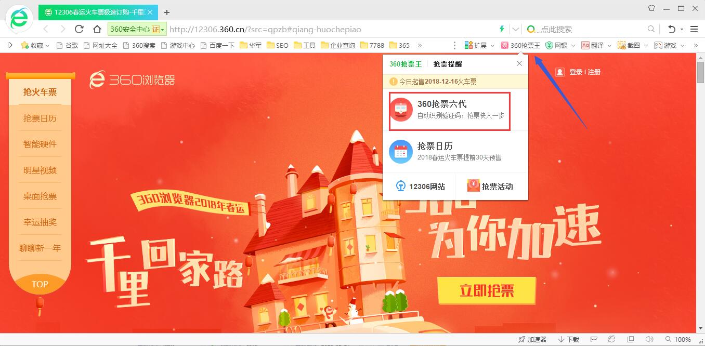Click the 网银 online banking shield icon

(x=550, y=45)
